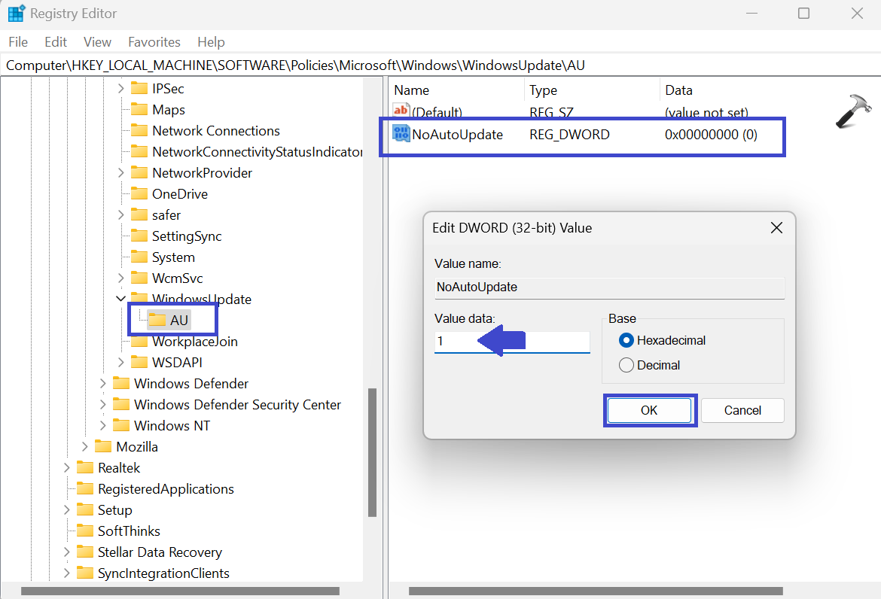Viewport: 881px width, 599px height.
Task: Click the Value data input field
Action: click(x=512, y=342)
